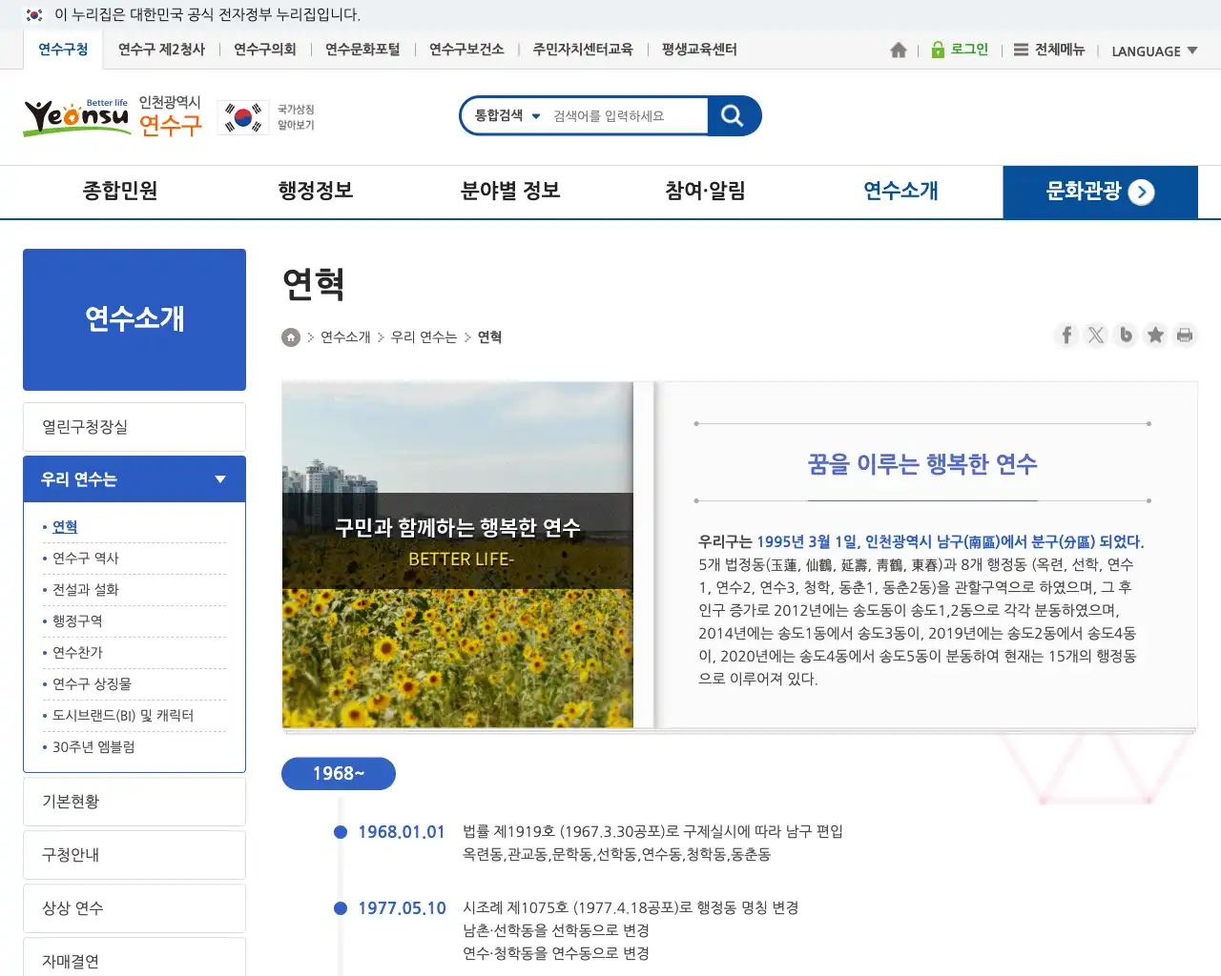Click the magnifier search button
This screenshot has height=976, width=1221.
[733, 116]
